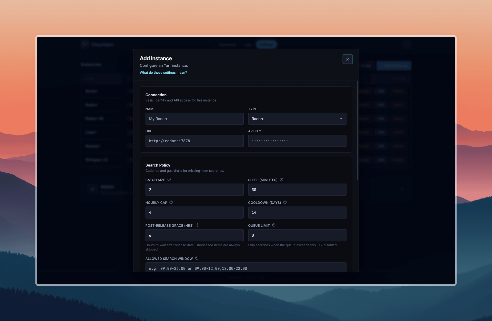Open the Type dropdown showing Radarr
492x321 pixels.
pyautogui.click(x=297, y=119)
